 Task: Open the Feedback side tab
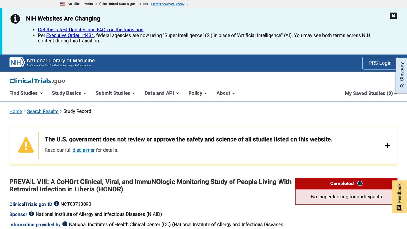[x=399, y=197]
